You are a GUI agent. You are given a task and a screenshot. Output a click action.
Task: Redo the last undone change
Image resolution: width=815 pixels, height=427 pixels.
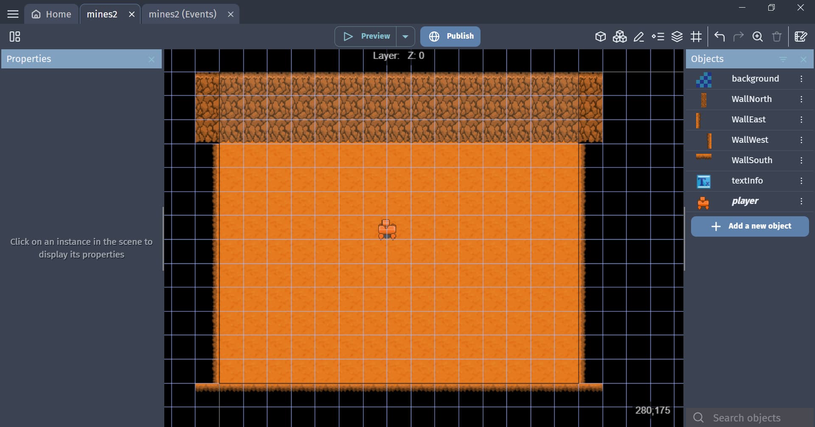click(x=739, y=37)
